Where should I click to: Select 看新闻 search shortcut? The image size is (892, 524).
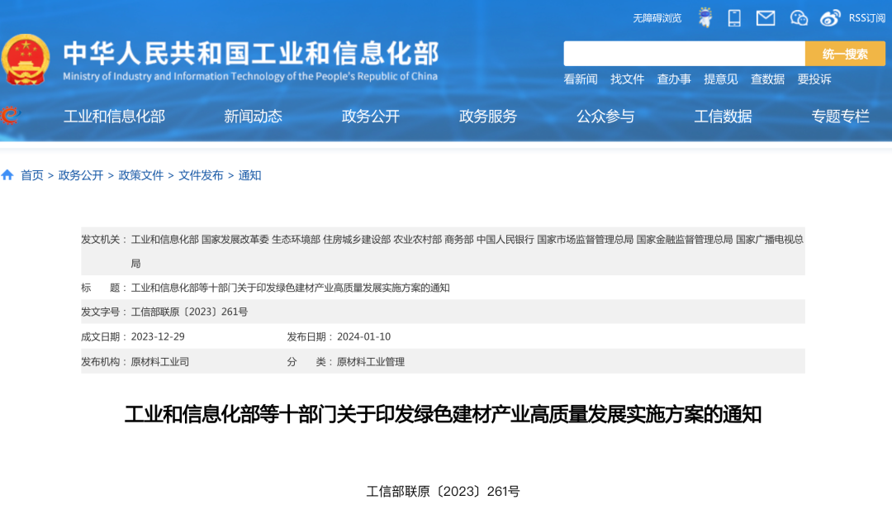(581, 79)
